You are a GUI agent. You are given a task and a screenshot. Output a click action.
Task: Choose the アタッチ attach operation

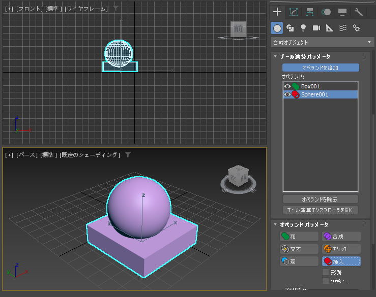(341, 249)
